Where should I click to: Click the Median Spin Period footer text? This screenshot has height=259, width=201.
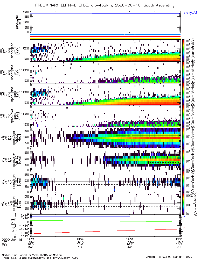(x=32, y=255)
